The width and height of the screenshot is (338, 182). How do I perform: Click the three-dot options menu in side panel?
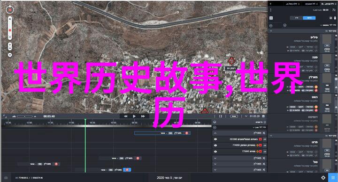point(271,10)
